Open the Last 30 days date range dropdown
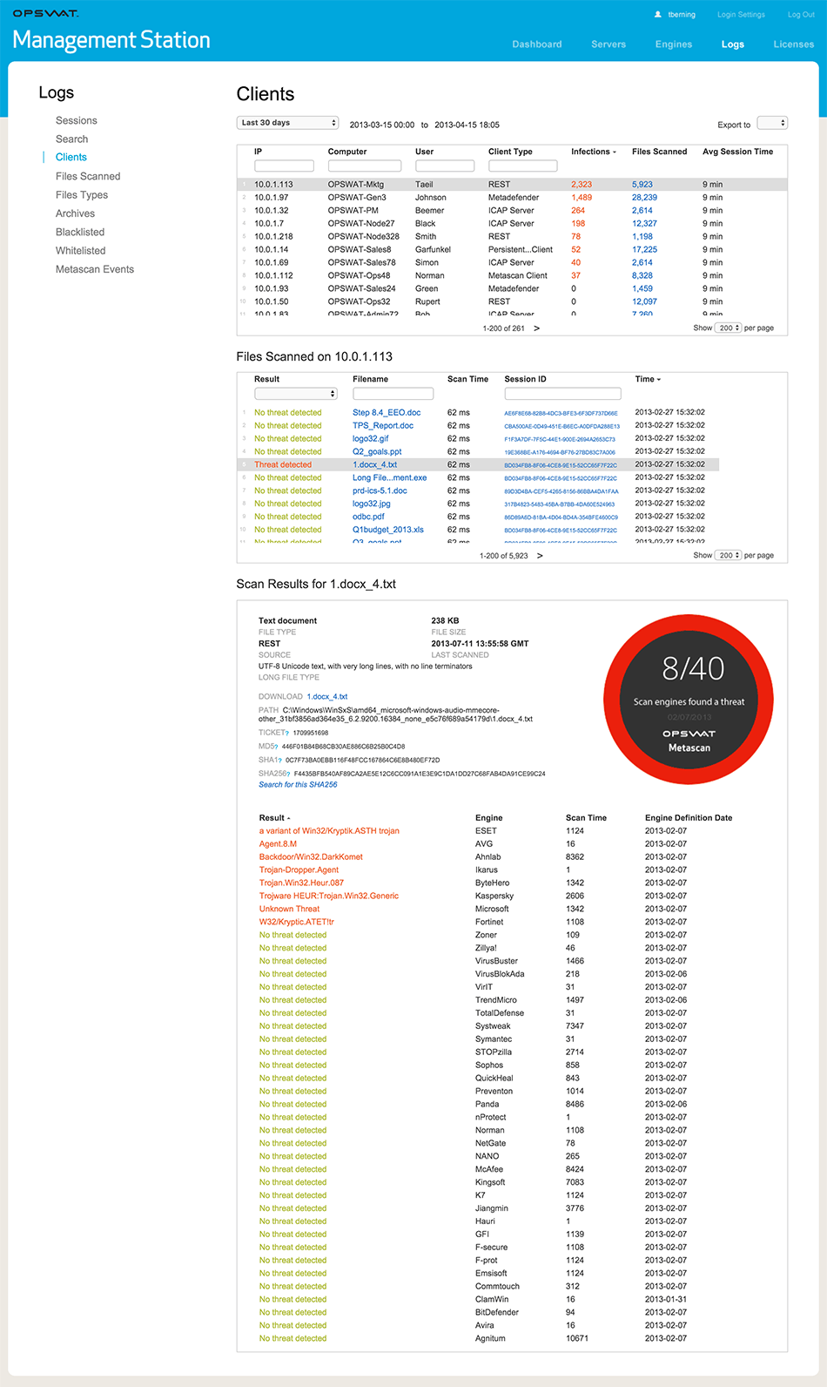This screenshot has height=1387, width=827. point(287,123)
